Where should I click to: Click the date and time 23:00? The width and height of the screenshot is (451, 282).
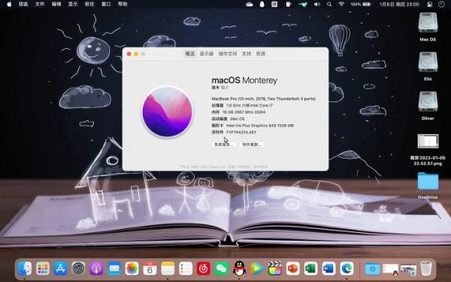pos(399,4)
